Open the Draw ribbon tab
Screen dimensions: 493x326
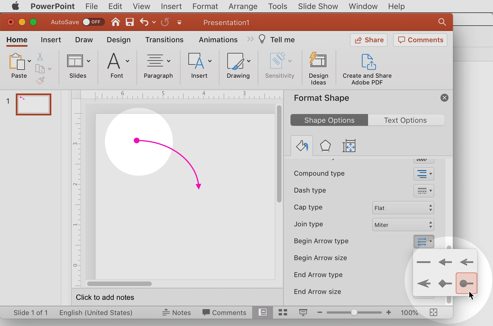point(84,40)
